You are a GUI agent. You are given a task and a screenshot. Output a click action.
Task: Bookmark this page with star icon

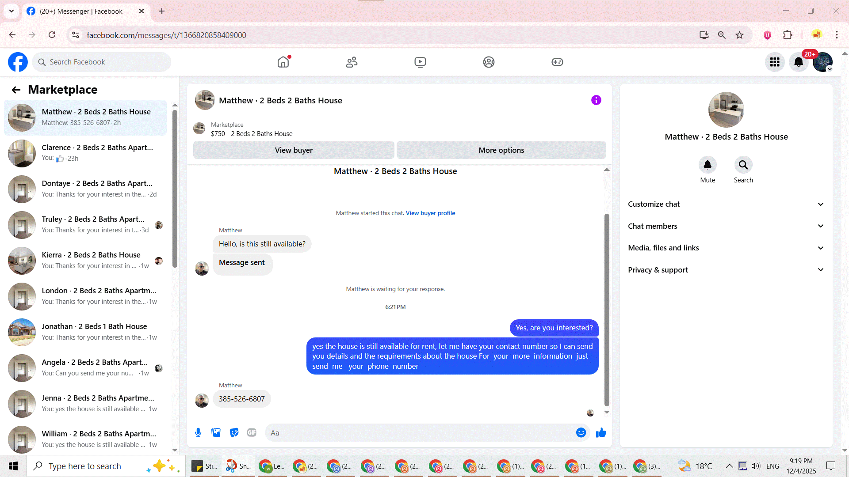tap(739, 35)
